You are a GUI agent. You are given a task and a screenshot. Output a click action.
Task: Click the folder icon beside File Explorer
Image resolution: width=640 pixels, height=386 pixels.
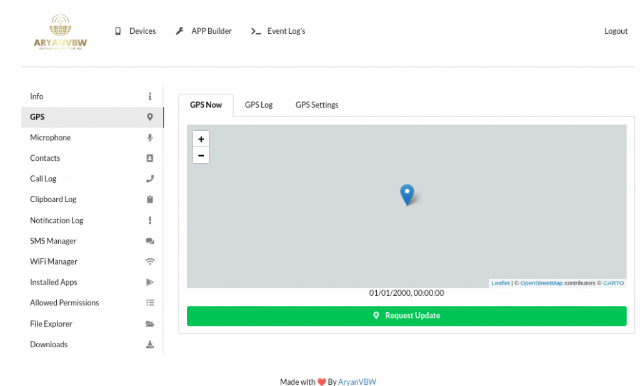[150, 324]
